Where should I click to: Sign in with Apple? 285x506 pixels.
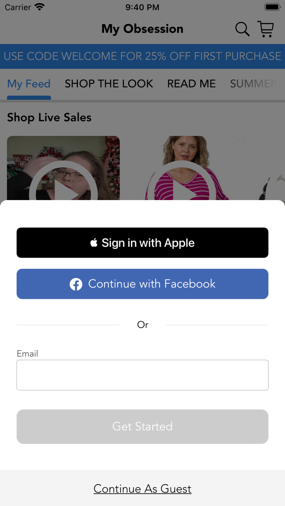[142, 243]
